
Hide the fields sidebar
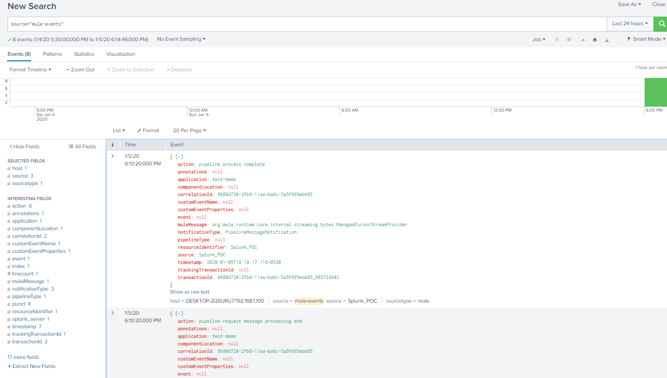pyautogui.click(x=24, y=147)
